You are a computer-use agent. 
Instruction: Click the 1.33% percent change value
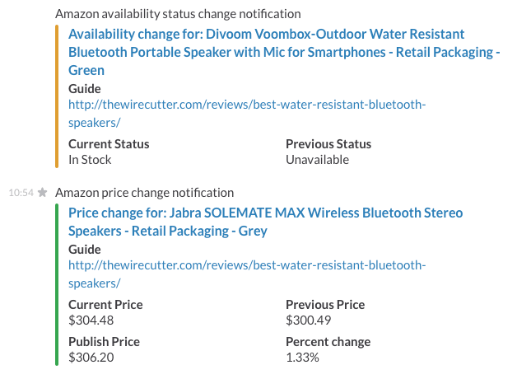click(302, 358)
